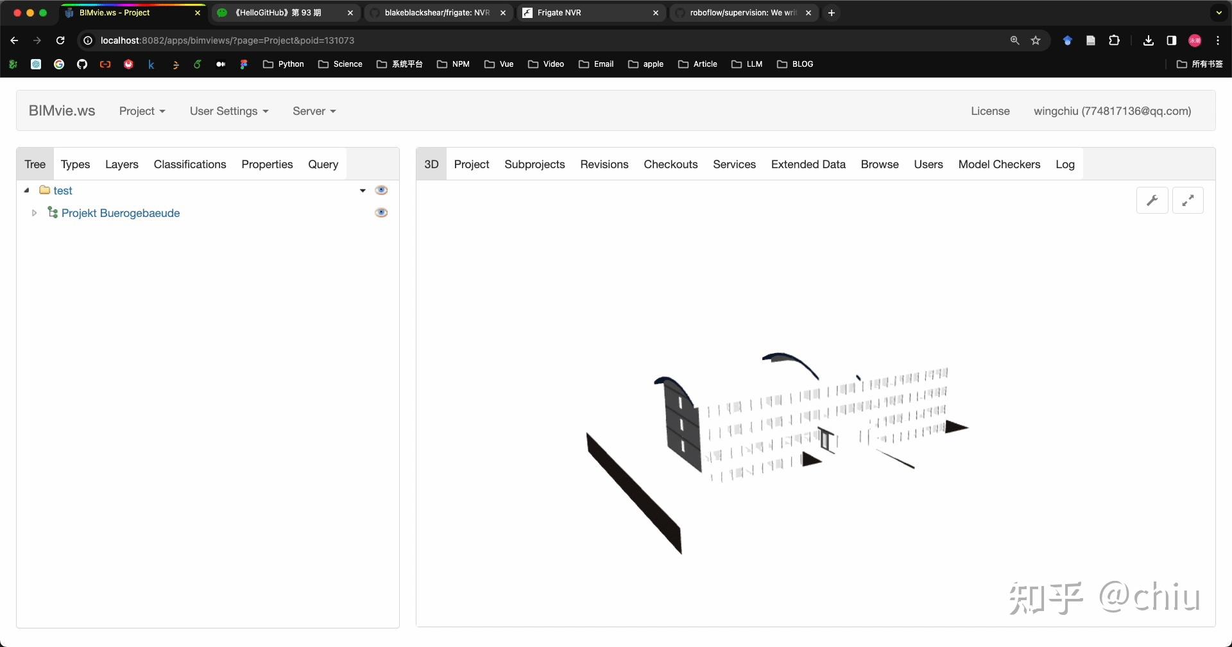Image resolution: width=1232 pixels, height=647 pixels.
Task: Open the dropdown arrow next to test folder
Action: (362, 190)
